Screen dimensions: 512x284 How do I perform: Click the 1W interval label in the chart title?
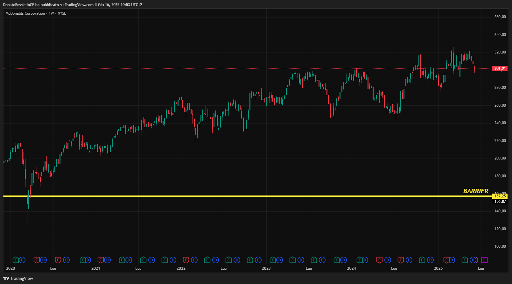pyautogui.click(x=51, y=13)
